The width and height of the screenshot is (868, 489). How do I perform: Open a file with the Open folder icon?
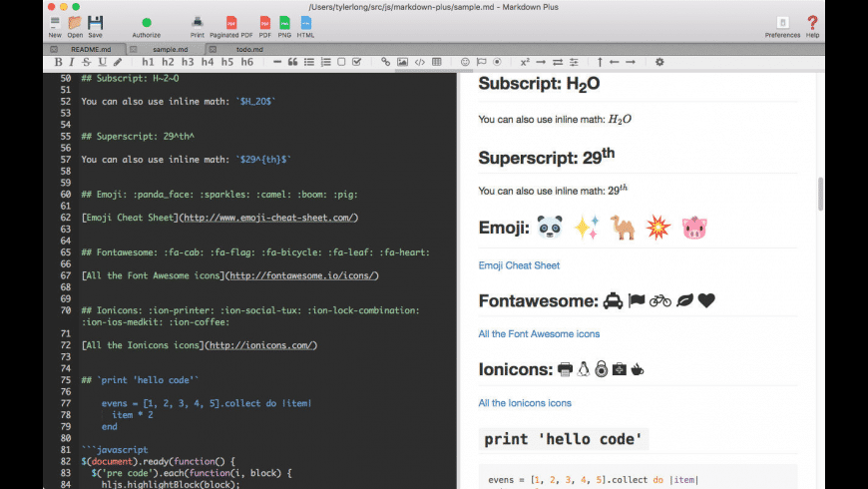point(75,27)
